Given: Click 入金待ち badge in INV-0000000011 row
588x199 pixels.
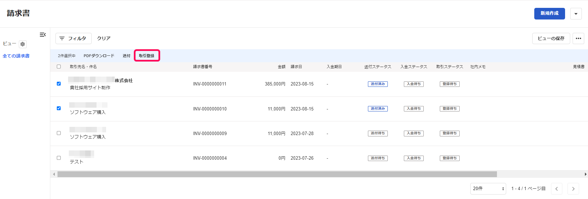Looking at the screenshot, I should [414, 84].
